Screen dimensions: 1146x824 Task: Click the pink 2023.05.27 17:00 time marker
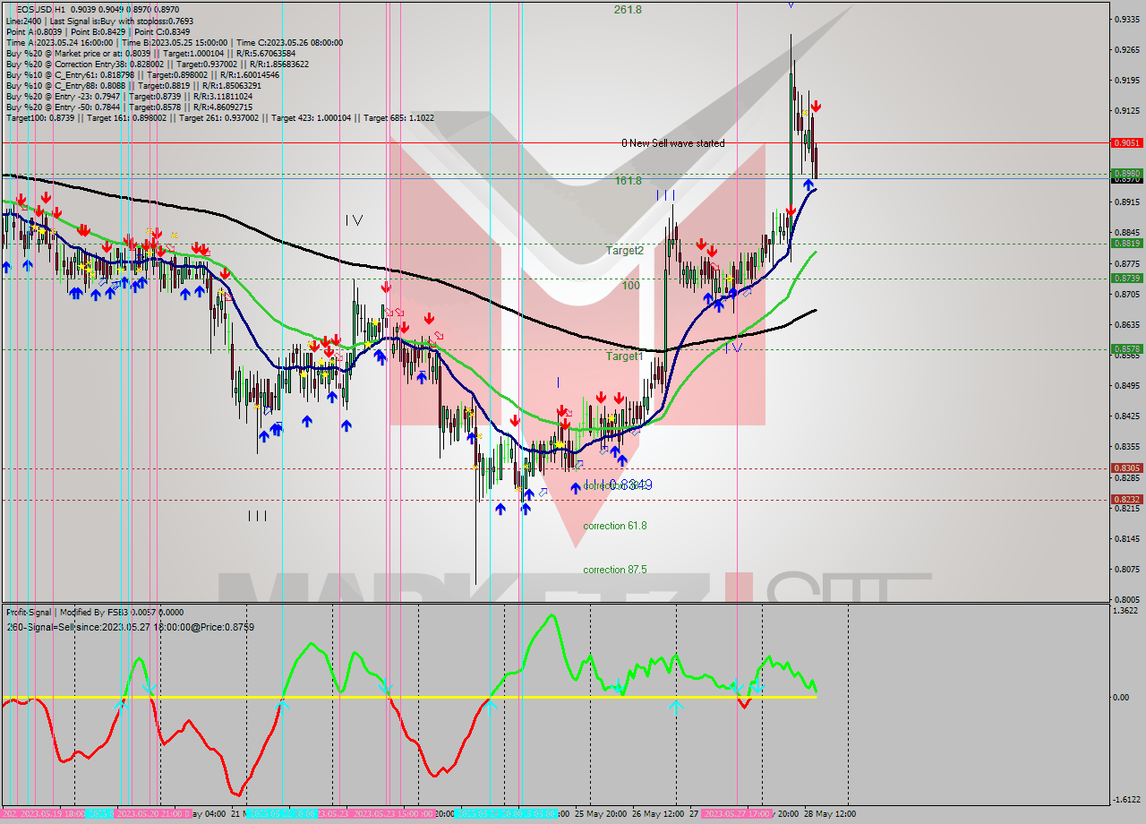735,814
